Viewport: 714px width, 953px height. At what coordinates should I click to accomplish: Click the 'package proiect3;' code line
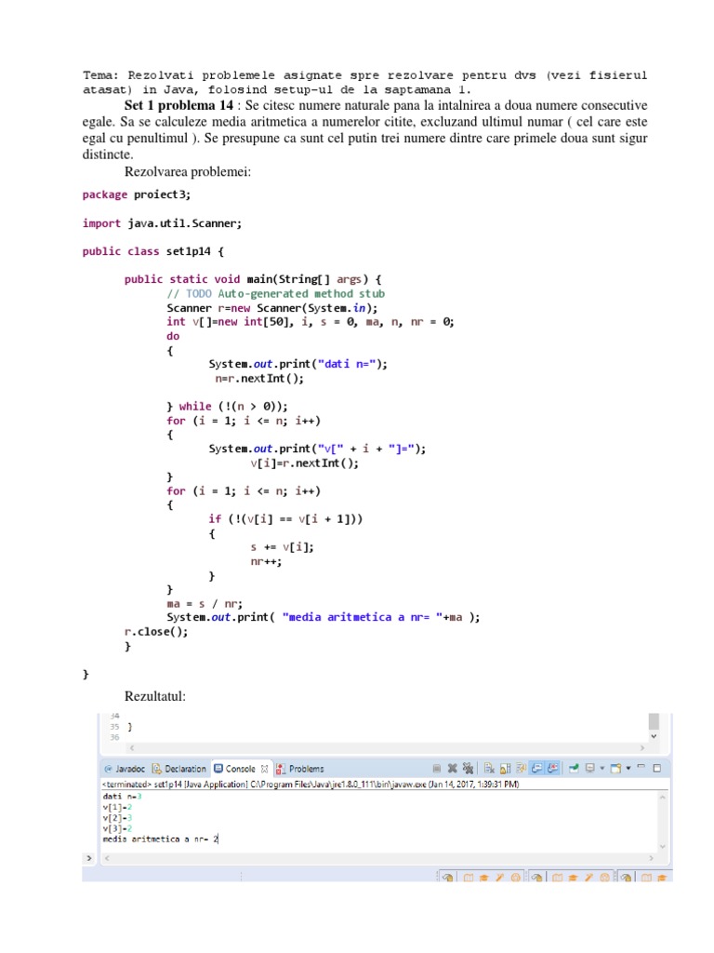137,195
